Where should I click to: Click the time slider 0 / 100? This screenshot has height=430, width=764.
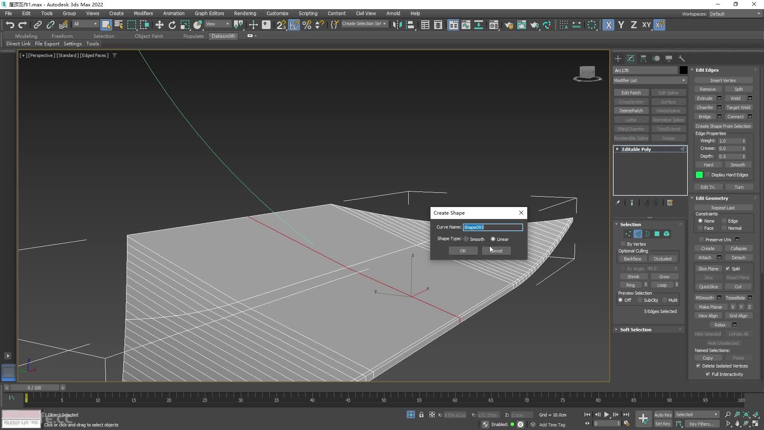[x=35, y=387]
